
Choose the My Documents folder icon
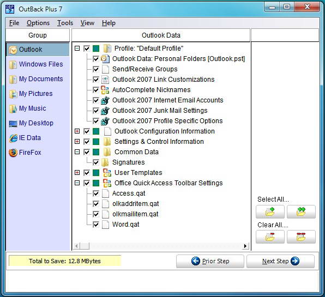pyautogui.click(x=13, y=80)
